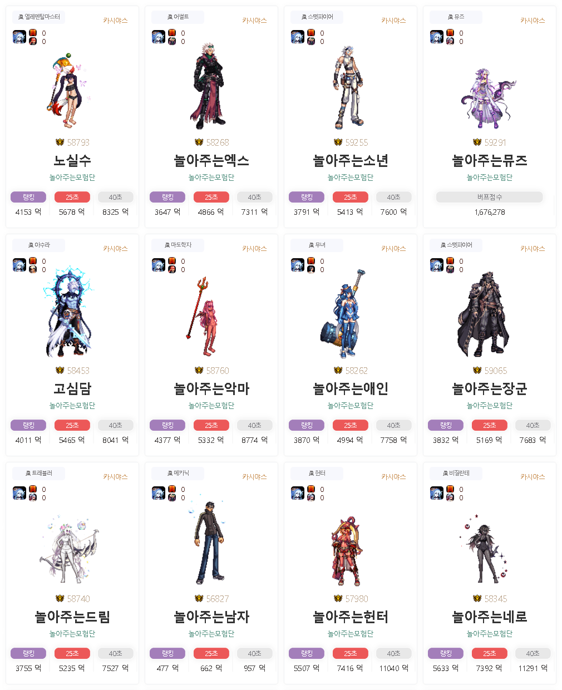
Task: Click the red book icon on 놀아주는소년 card
Action: [x=311, y=33]
